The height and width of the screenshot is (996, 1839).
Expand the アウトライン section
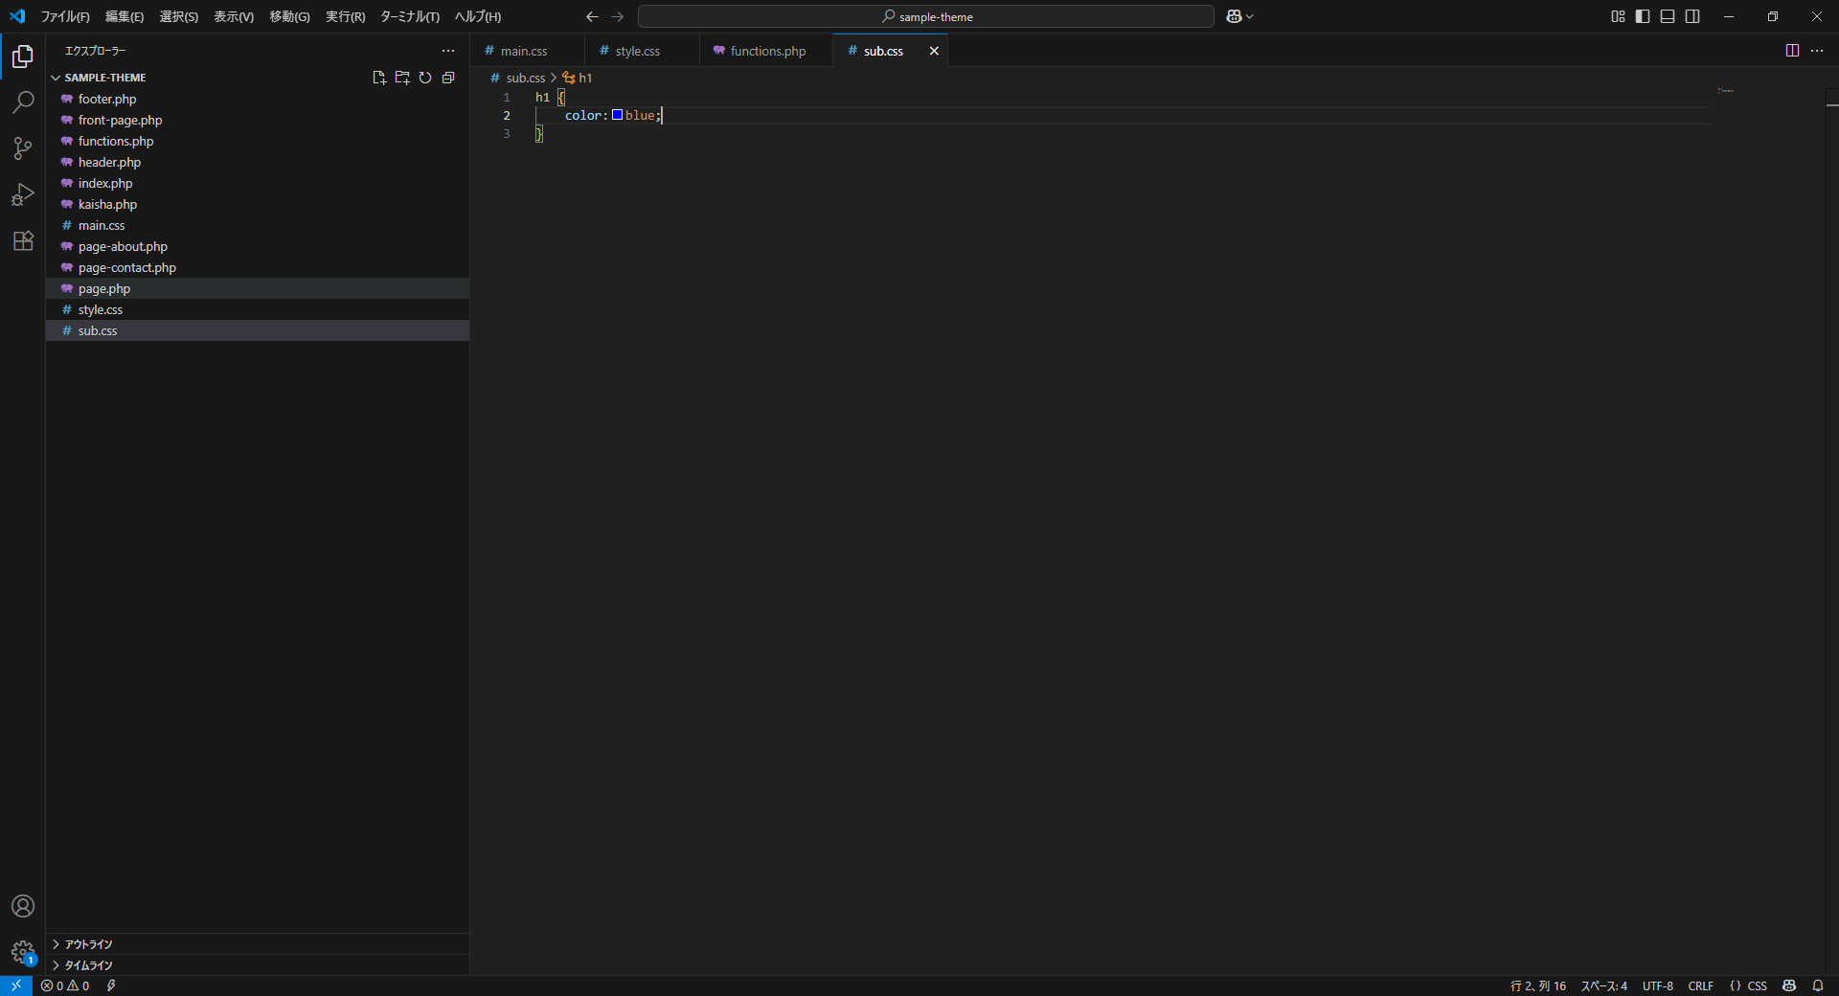coord(258,944)
